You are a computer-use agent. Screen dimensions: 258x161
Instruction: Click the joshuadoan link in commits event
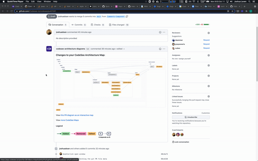point(64,148)
